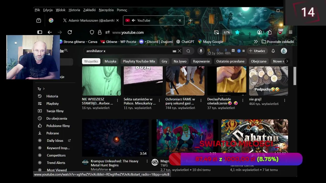Select the Muzyka filter chip
The width and height of the screenshot is (326, 183).
pyautogui.click(x=110, y=61)
